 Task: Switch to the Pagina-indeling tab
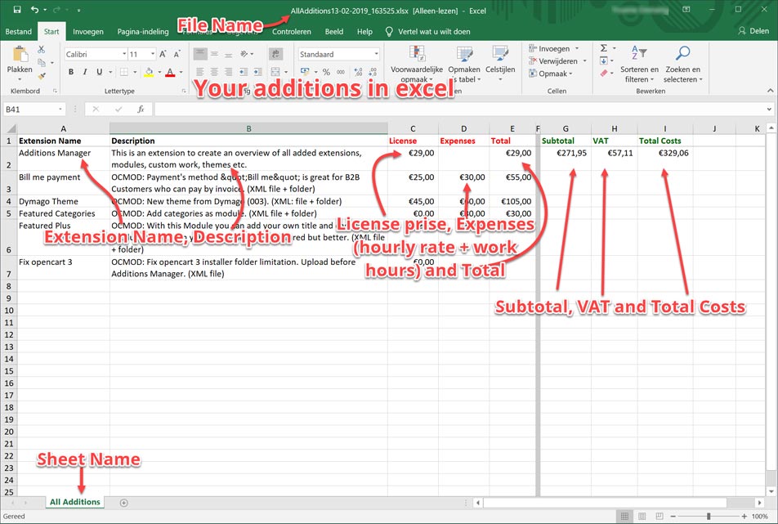(143, 31)
